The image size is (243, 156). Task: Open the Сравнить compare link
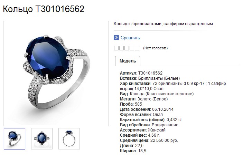[x=130, y=38]
